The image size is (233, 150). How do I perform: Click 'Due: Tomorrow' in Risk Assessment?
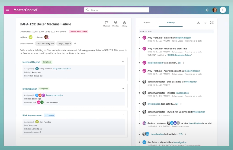tap(31, 125)
